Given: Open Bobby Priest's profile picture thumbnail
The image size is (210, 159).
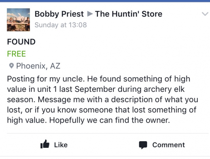Looking at the screenshot, I should coord(18,19).
